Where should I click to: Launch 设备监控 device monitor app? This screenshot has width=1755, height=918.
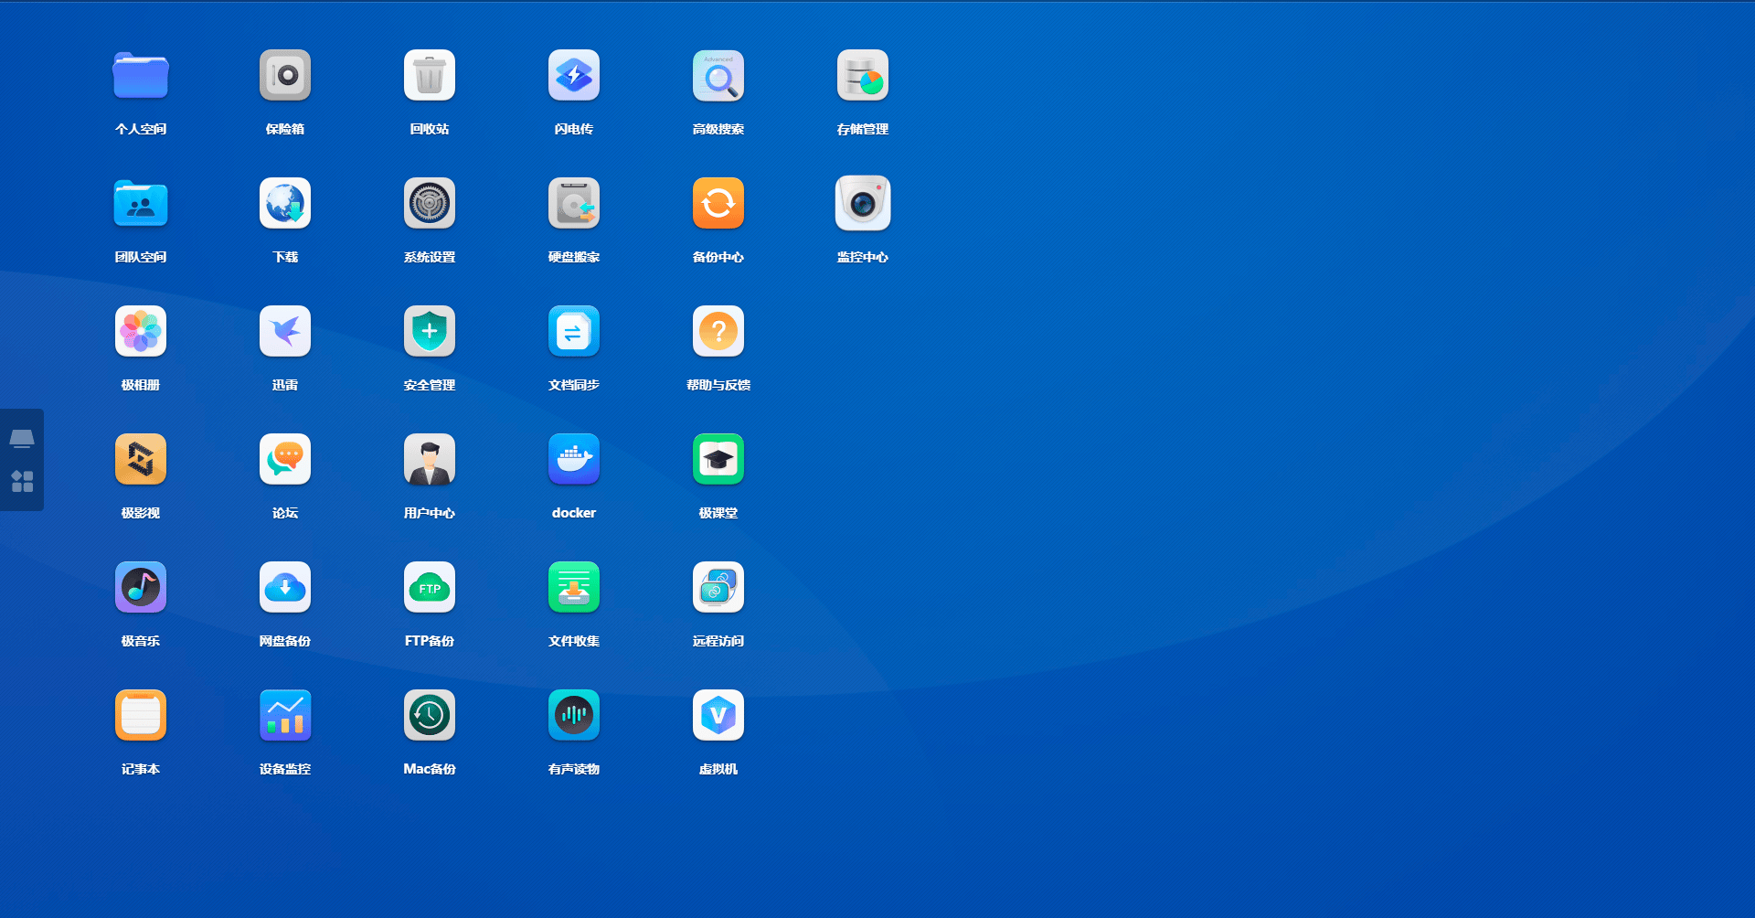coord(285,715)
